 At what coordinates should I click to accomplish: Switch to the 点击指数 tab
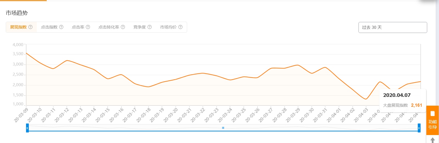(49, 27)
